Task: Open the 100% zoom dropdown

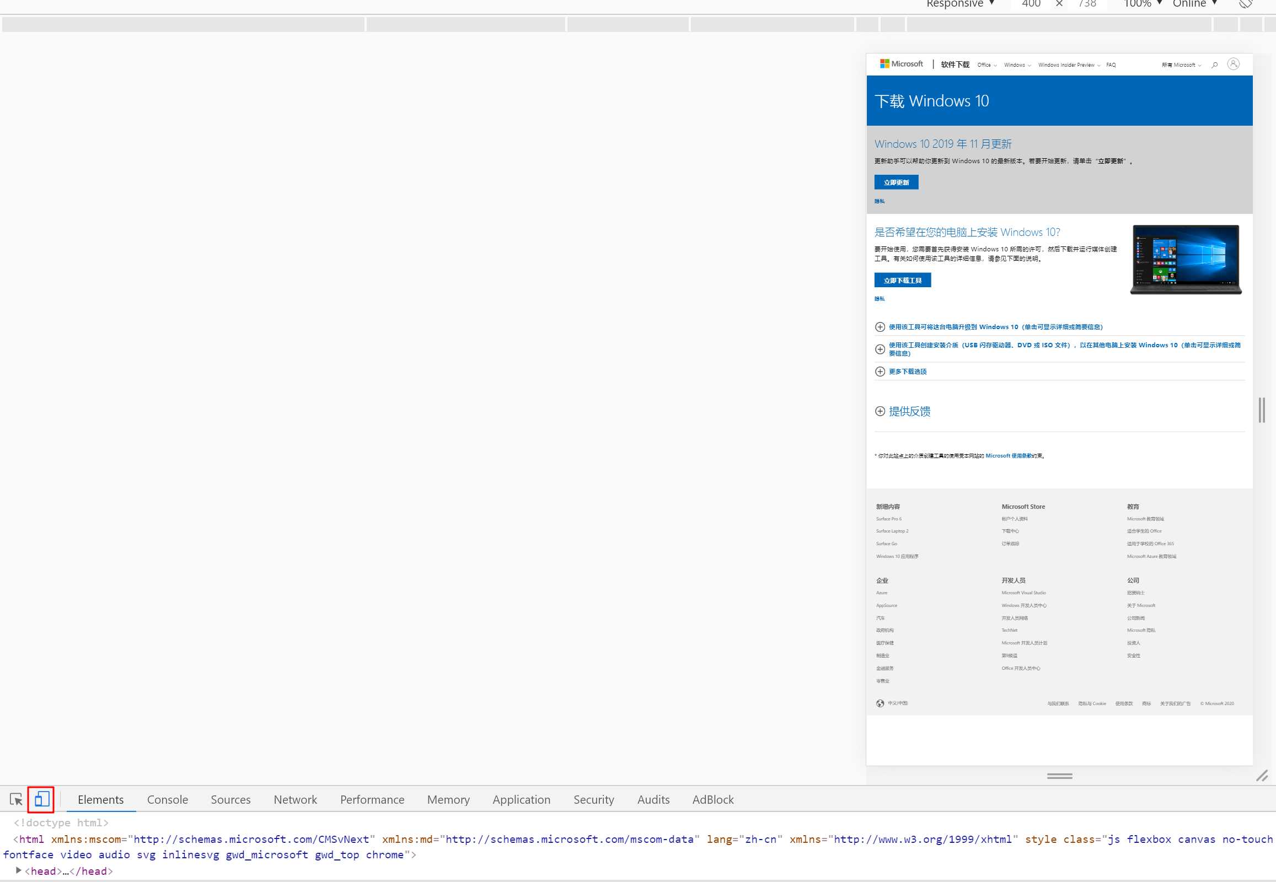Action: tap(1142, 4)
